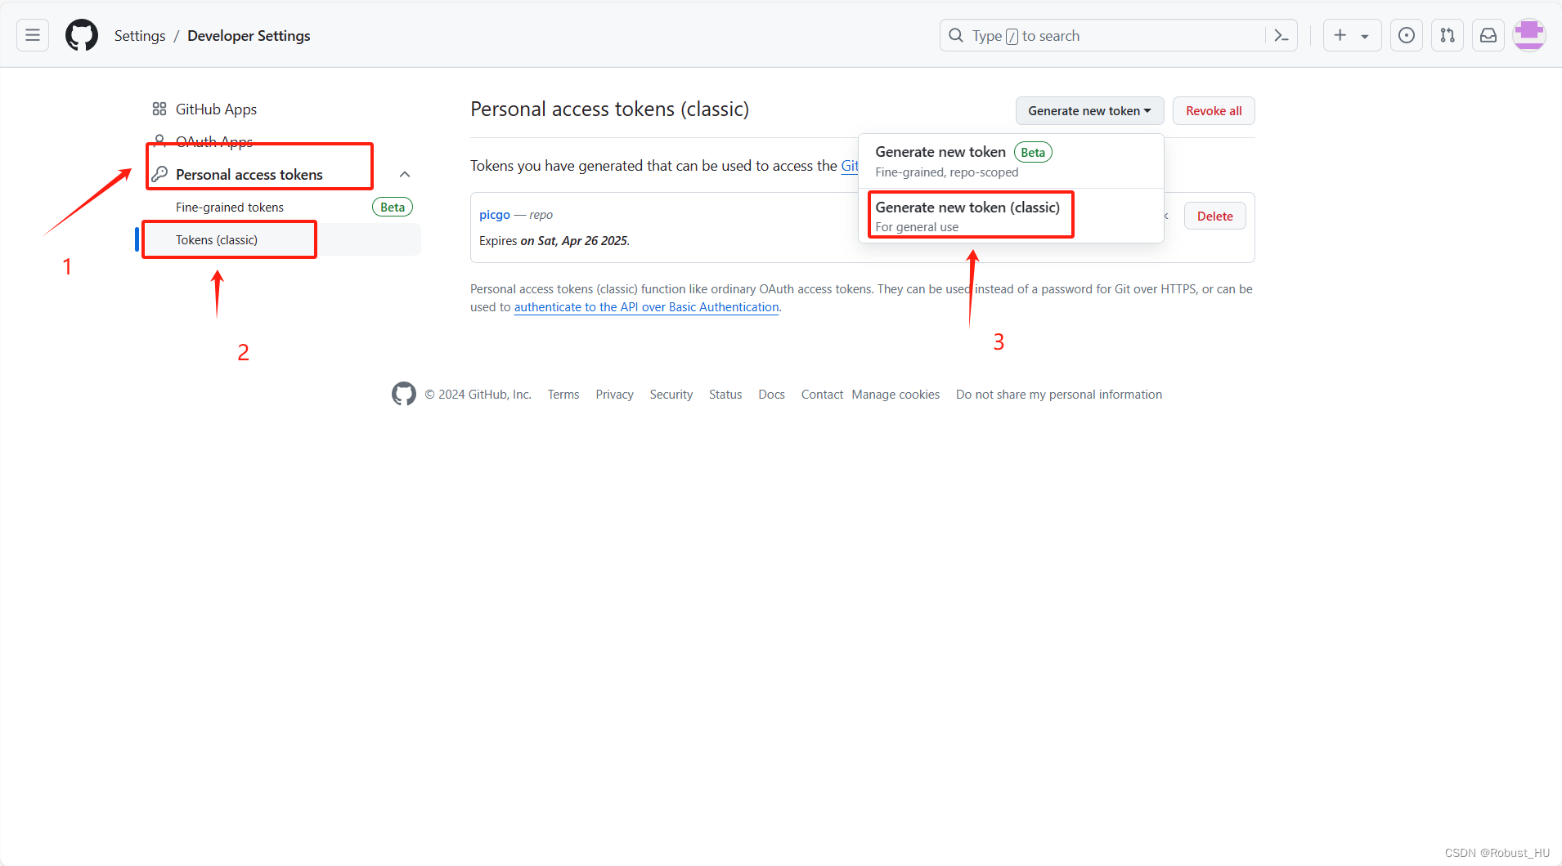Image resolution: width=1562 pixels, height=866 pixels.
Task: Open the Privacy footer link
Action: click(614, 395)
